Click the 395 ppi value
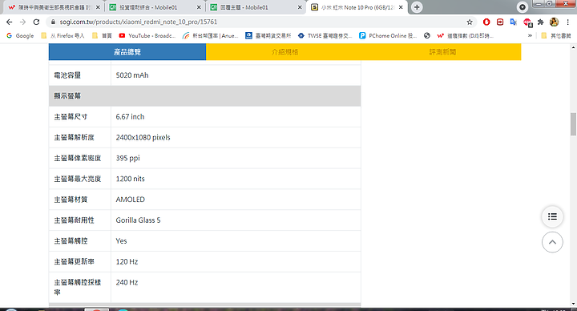The image size is (577, 311). pos(127,158)
